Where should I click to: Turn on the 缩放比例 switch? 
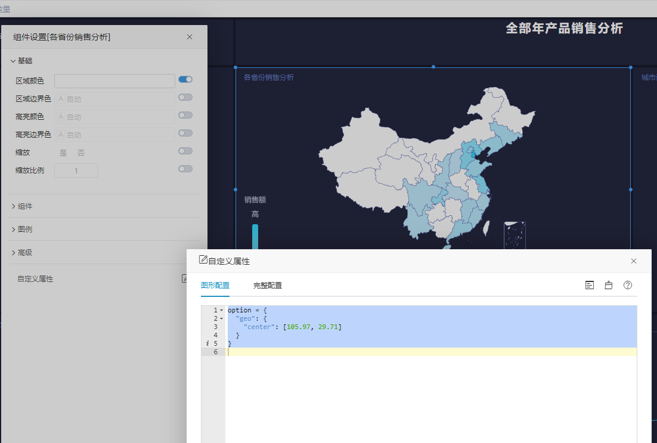click(185, 169)
